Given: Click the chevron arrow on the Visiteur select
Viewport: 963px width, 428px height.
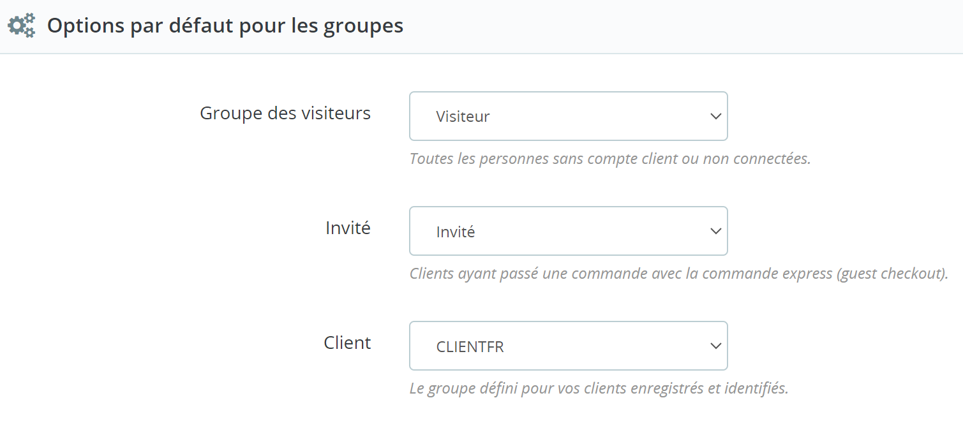Looking at the screenshot, I should coord(715,116).
